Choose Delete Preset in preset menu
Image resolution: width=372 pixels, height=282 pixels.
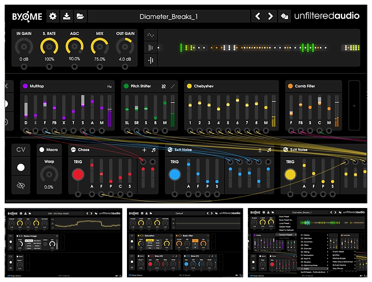tap(285, 227)
